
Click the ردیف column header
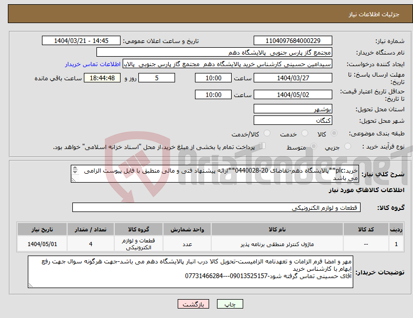tap(396, 229)
